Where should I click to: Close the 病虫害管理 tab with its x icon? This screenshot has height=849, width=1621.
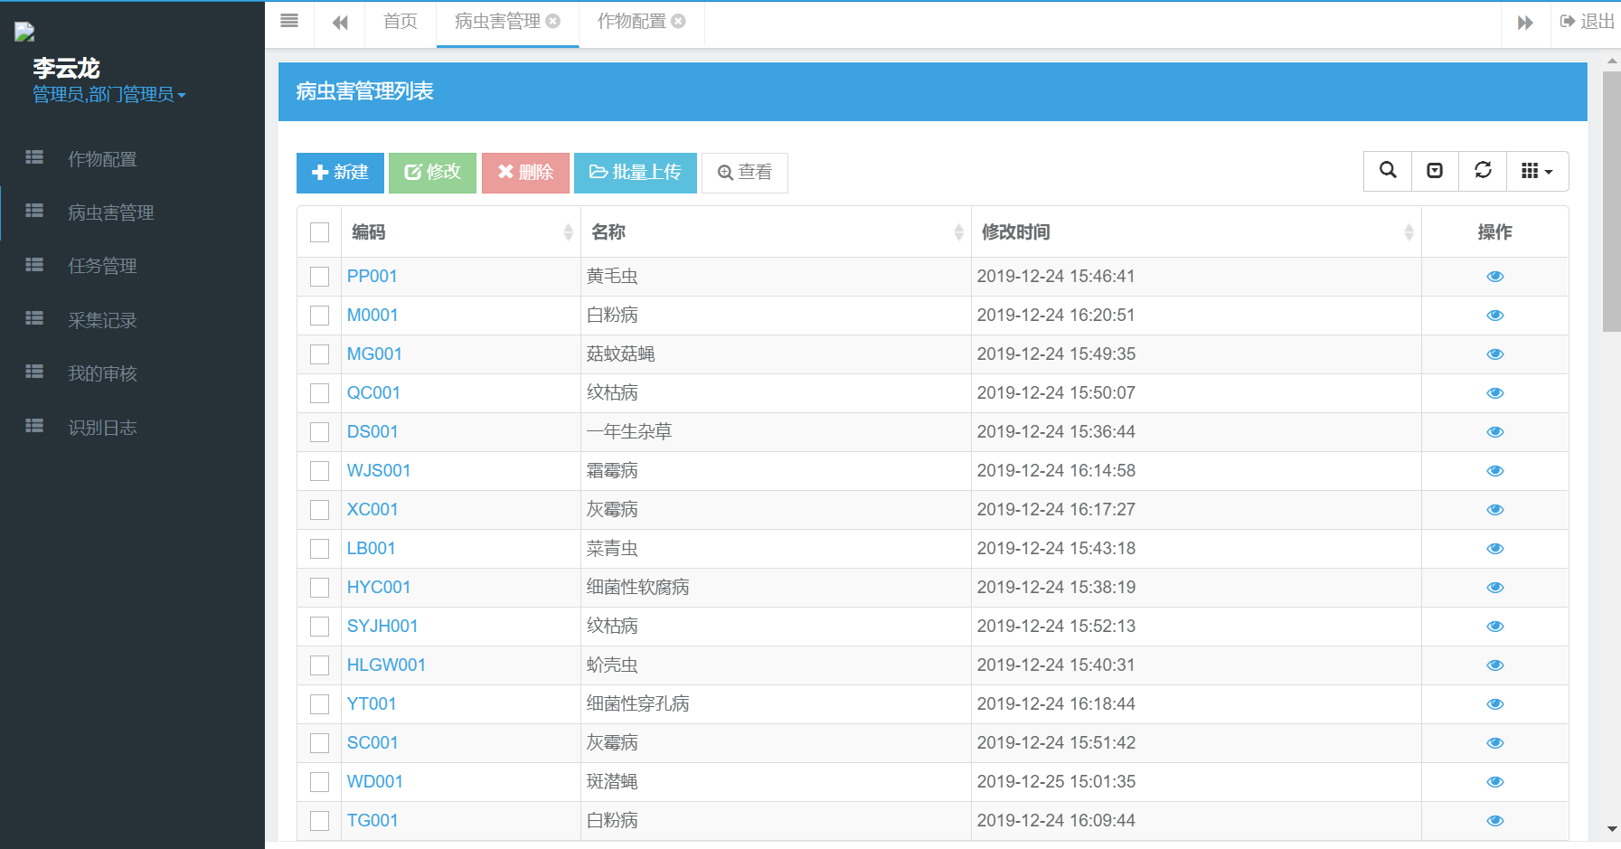click(x=553, y=21)
